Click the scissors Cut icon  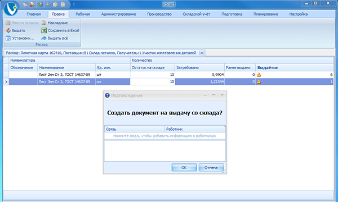[48, 4]
